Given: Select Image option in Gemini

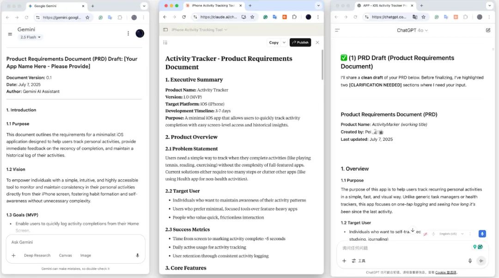Looking at the screenshot, I should [85, 255].
